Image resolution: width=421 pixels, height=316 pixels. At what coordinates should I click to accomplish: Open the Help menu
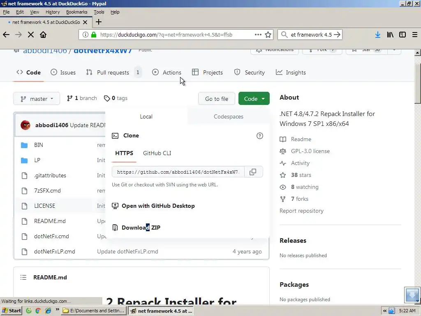tap(115, 12)
